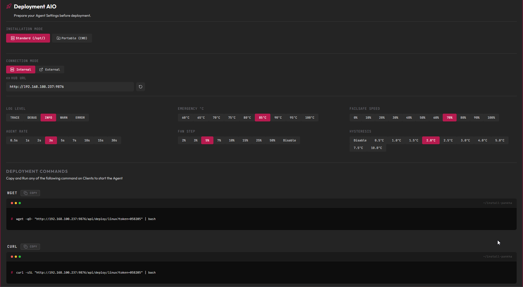Viewport: 523px width, 287px height.
Task: Set emergency temperature to 90°C
Action: (278, 118)
